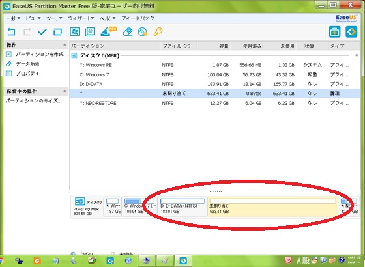Click the blue question mark tray icon
Viewport: 365px width, 267px height.
(342, 260)
